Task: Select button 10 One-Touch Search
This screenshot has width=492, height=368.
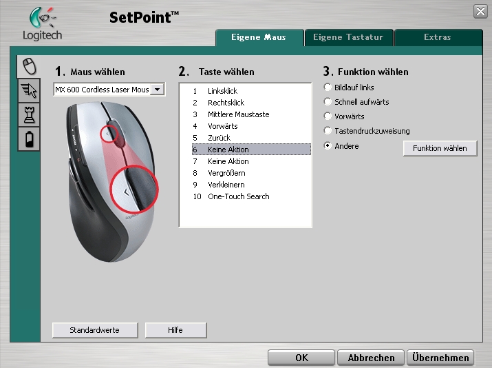Action: pyautogui.click(x=251, y=196)
